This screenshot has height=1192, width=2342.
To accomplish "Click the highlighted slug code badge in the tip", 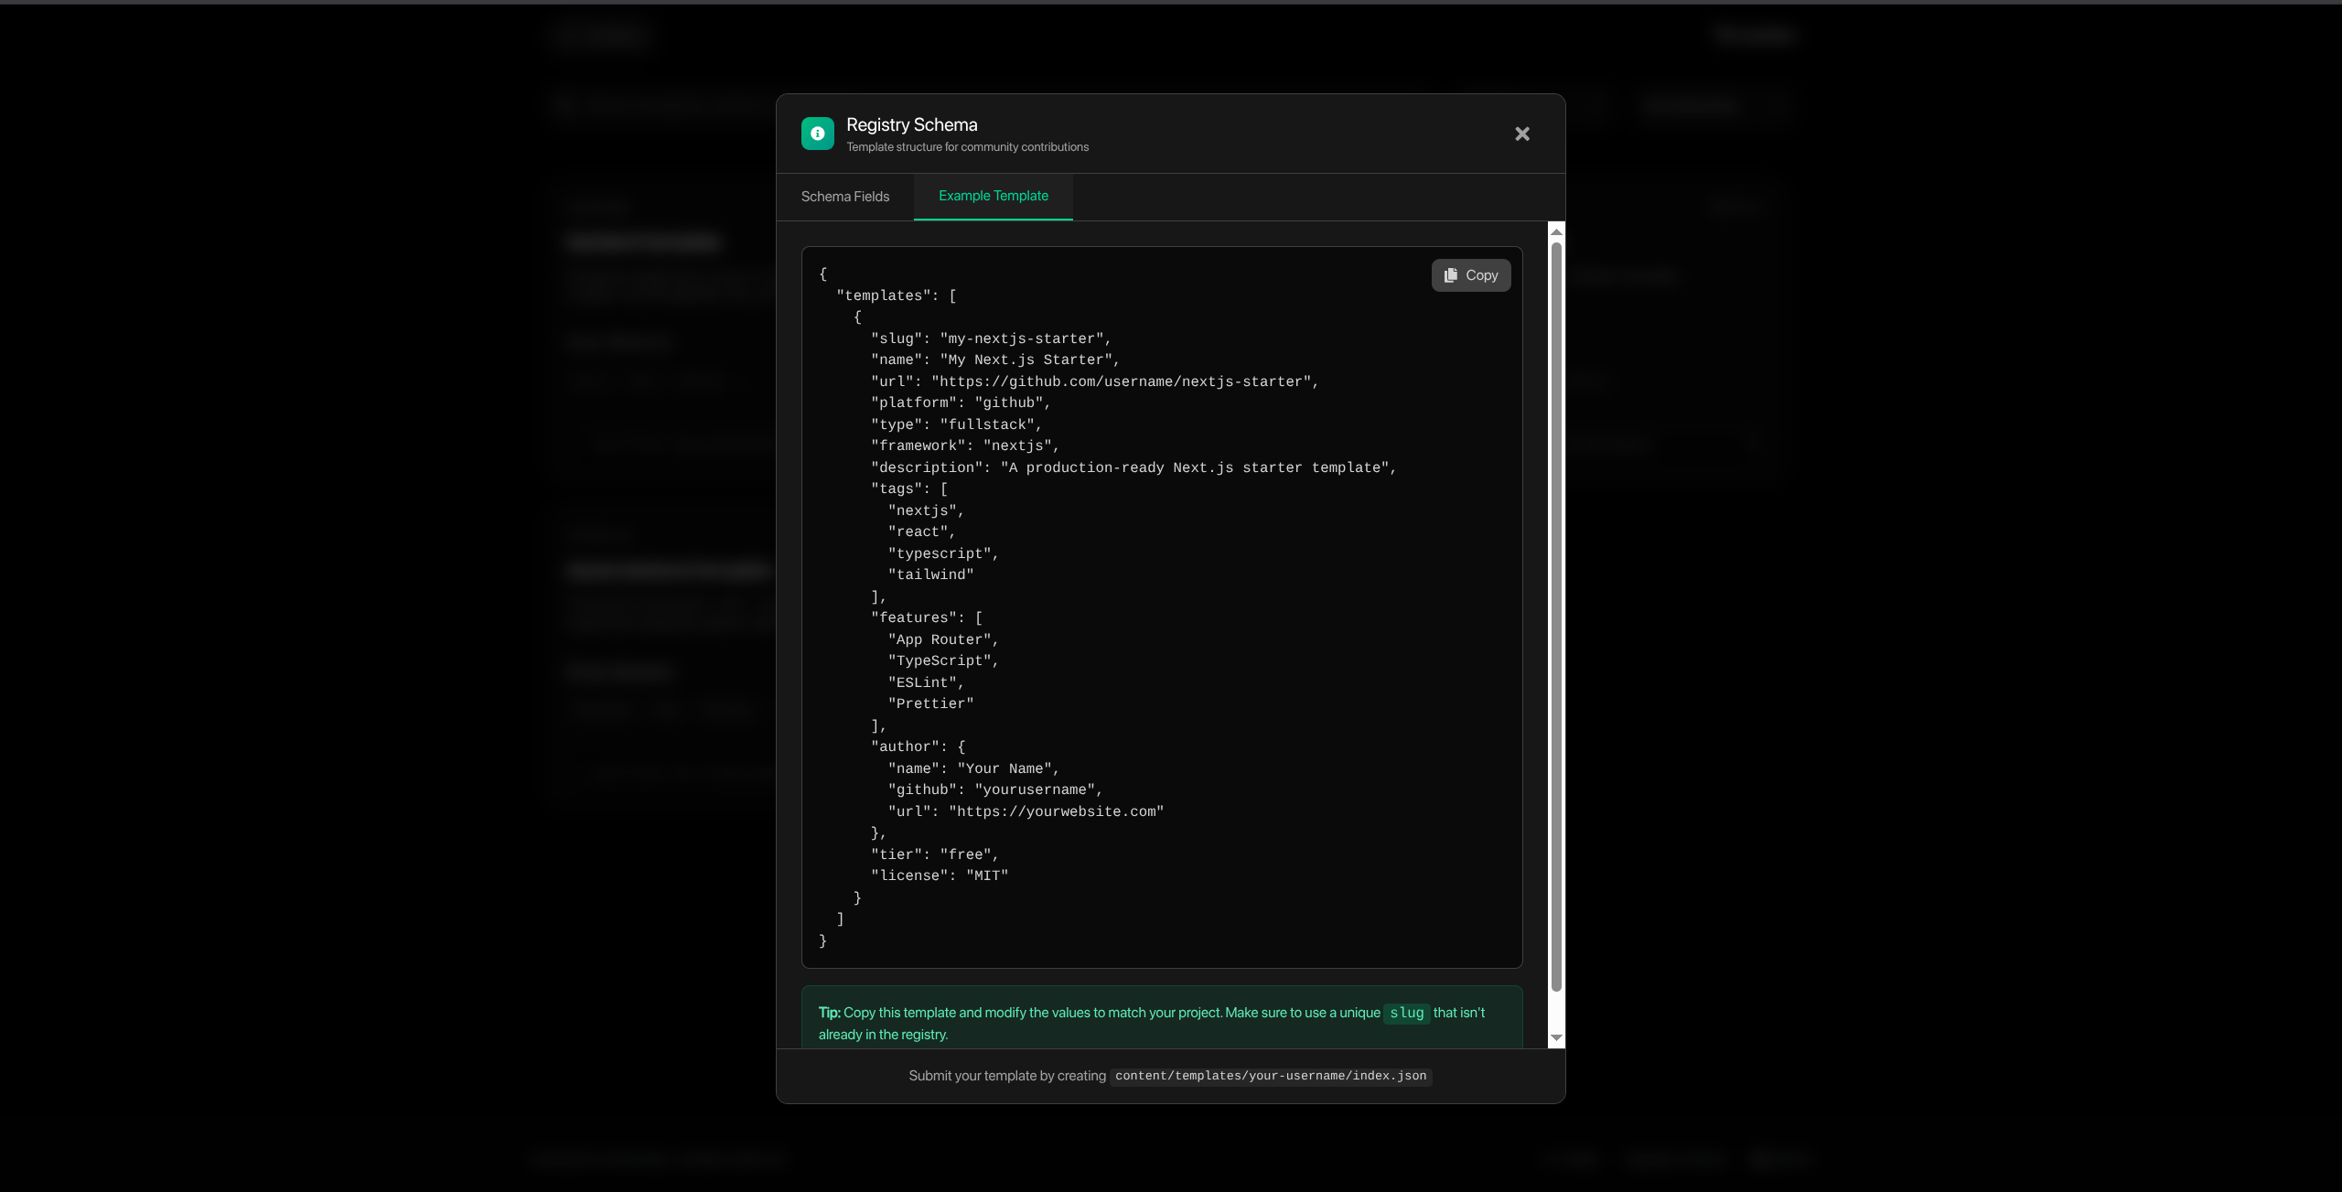I will 1406,1014.
